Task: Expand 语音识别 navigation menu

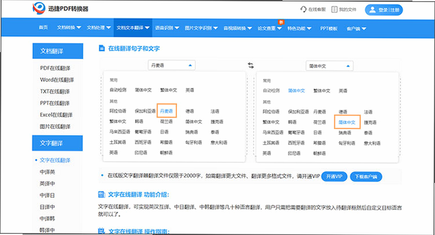Action: click(167, 28)
